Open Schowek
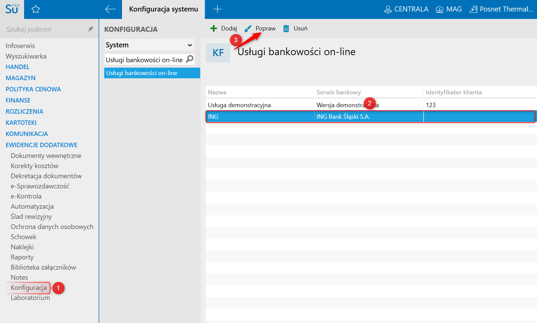Viewport: 537px width, 323px height. [23, 237]
